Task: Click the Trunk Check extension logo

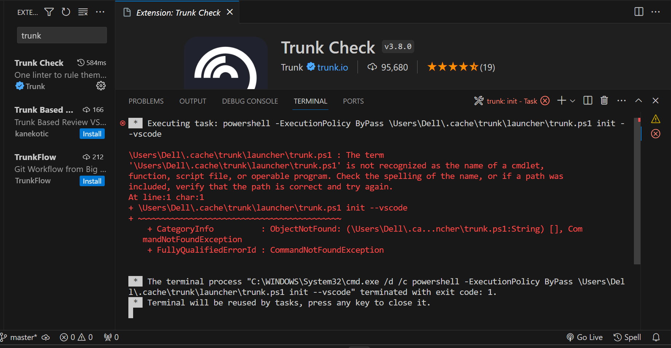Action: 226,63
